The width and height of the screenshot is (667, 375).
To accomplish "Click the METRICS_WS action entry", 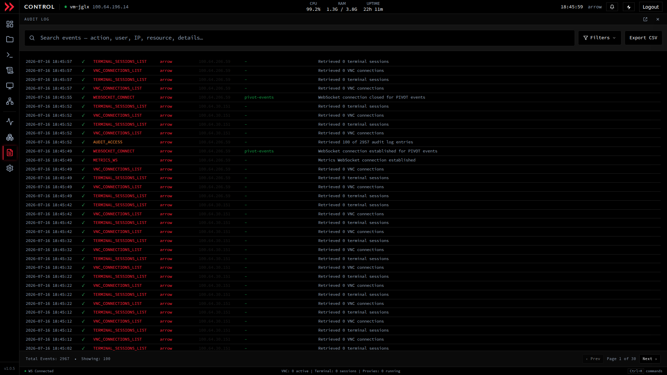I will pyautogui.click(x=105, y=160).
